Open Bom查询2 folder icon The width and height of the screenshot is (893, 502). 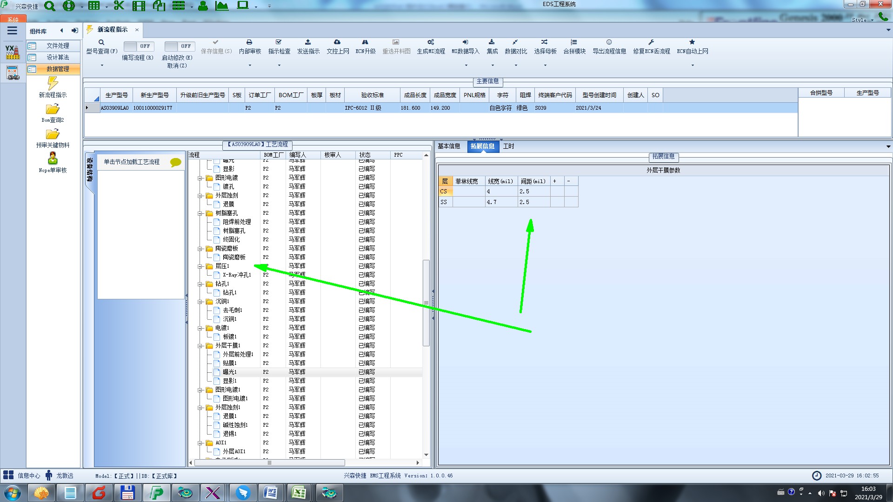coord(53,109)
